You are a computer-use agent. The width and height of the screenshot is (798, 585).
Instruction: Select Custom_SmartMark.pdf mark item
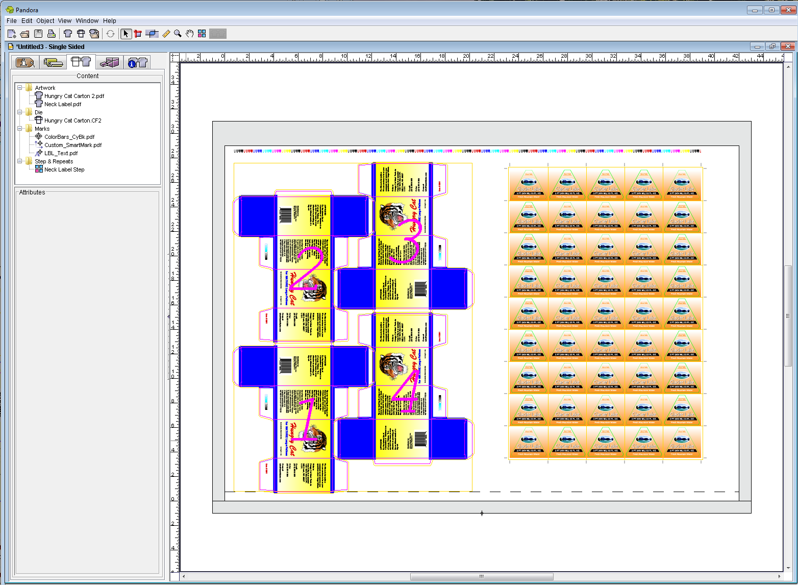[73, 145]
